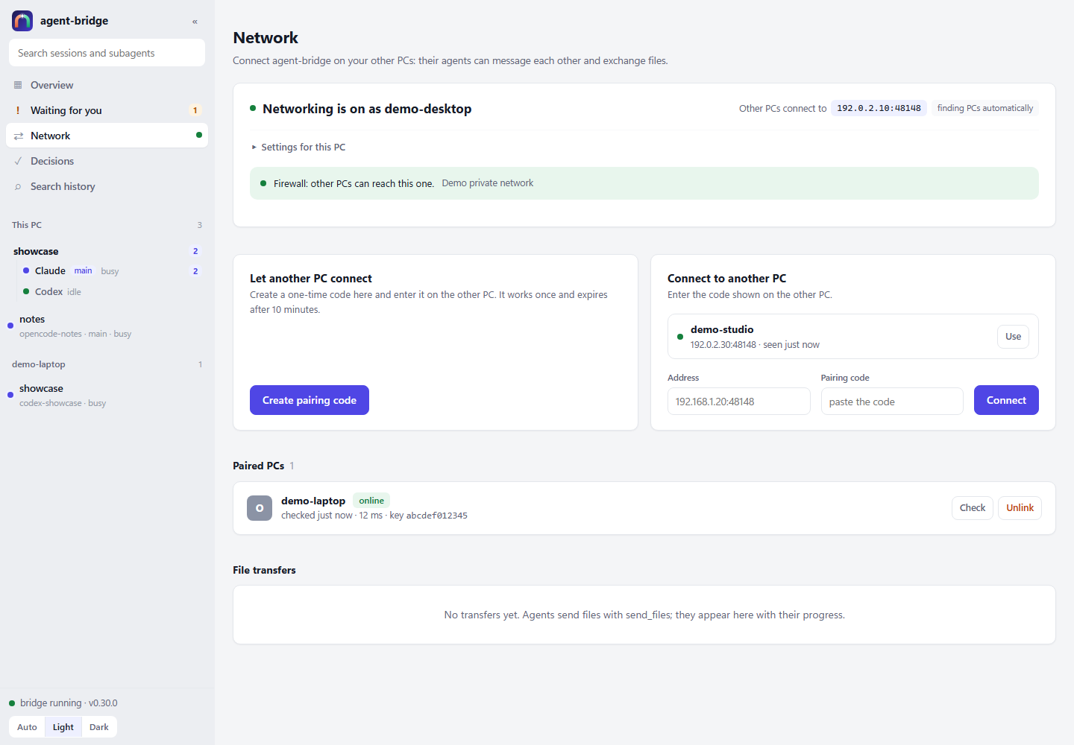The image size is (1074, 745).
Task: Focus the Search sessions and subagents field
Action: click(107, 53)
